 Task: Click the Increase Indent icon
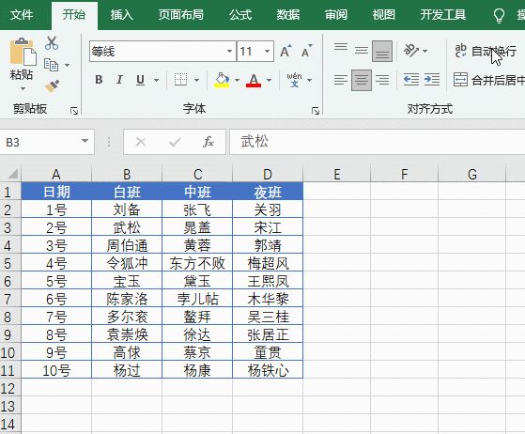(432, 80)
